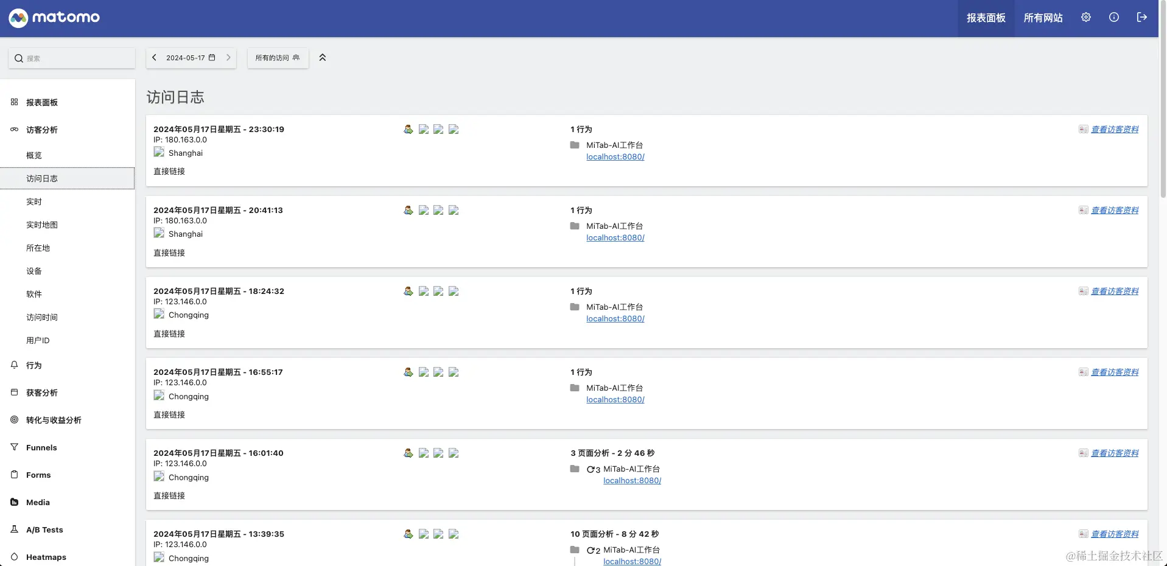This screenshot has width=1167, height=566.
Task: Click 10 页面分析 - 8 分 42 秒 text
Action: pyautogui.click(x=615, y=534)
